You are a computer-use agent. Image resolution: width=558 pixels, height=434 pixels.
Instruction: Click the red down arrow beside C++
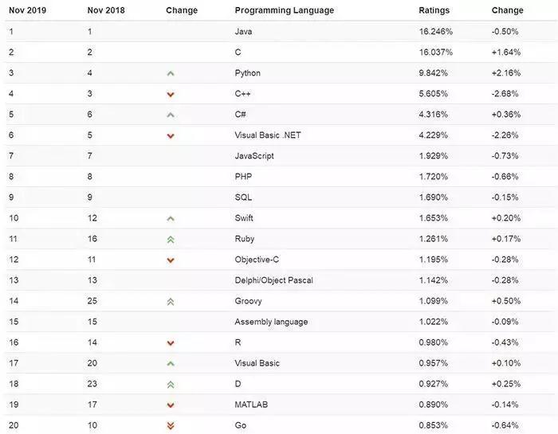pyautogui.click(x=171, y=94)
